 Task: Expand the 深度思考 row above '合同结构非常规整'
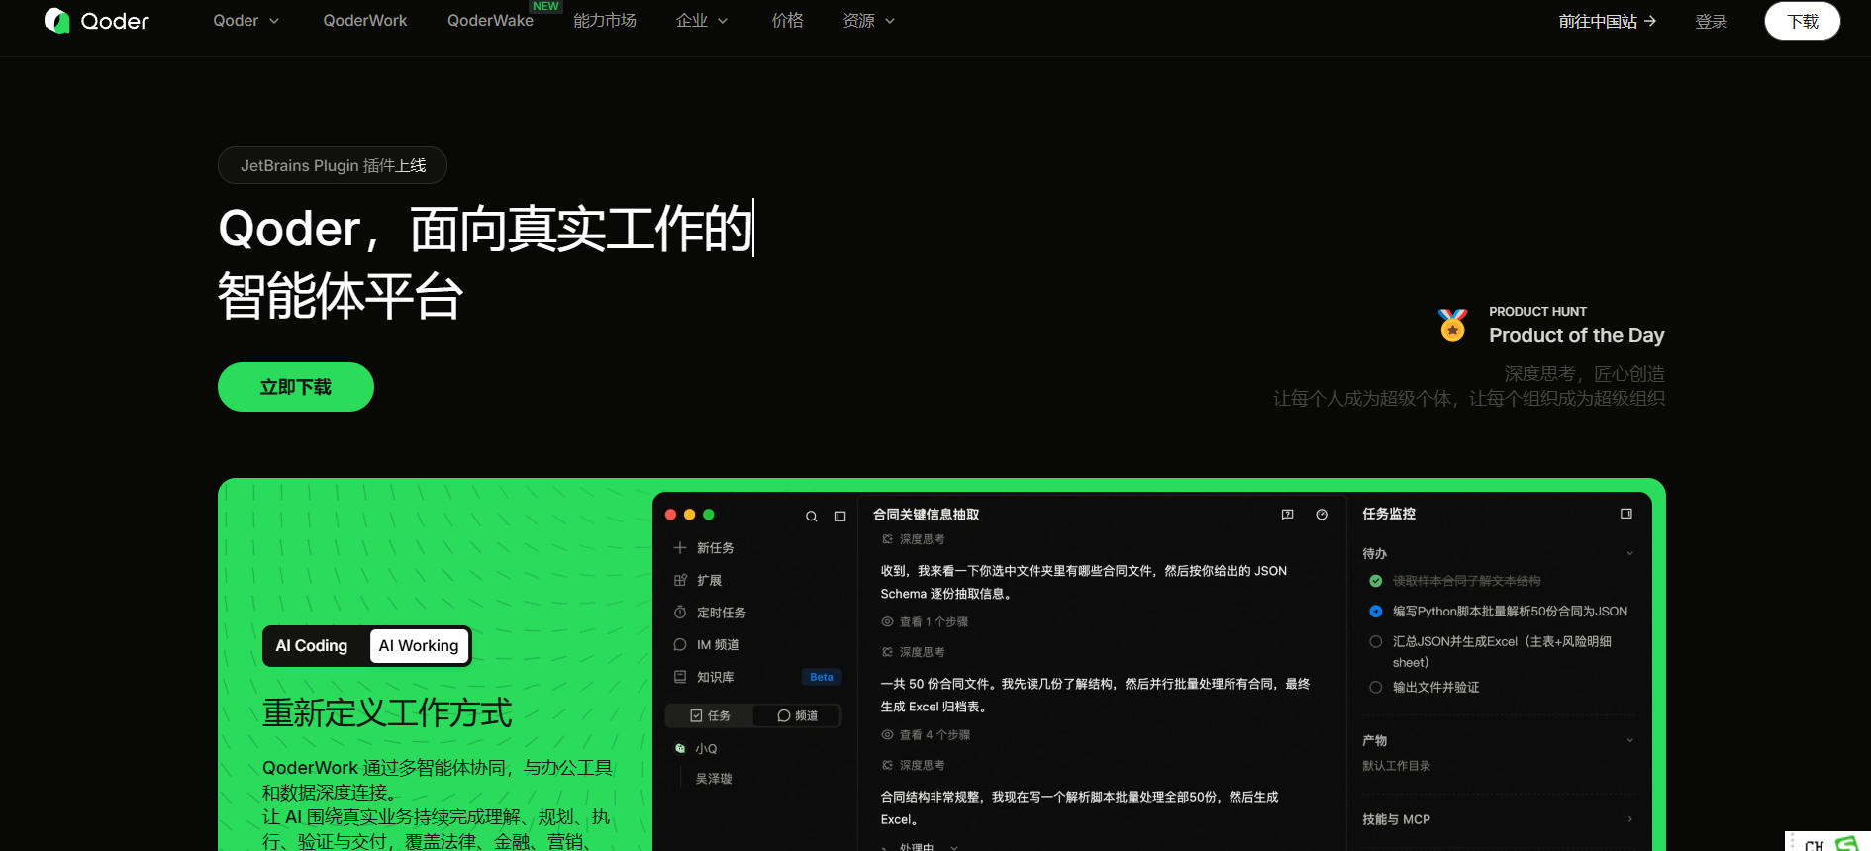pos(913,765)
